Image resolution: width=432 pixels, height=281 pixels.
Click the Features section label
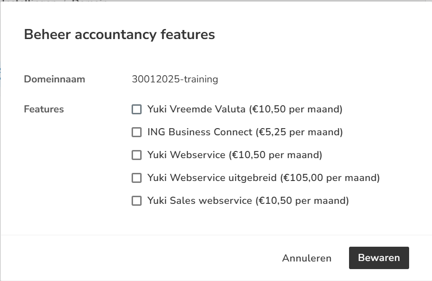pos(44,110)
